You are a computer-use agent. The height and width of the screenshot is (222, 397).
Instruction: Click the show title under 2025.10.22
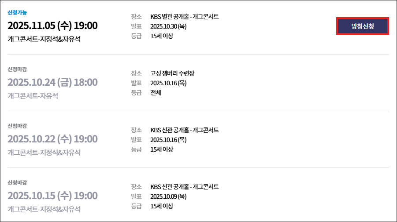[44, 153]
